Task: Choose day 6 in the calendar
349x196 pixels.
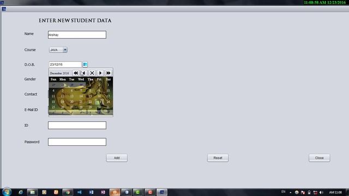Action: pos(71,91)
